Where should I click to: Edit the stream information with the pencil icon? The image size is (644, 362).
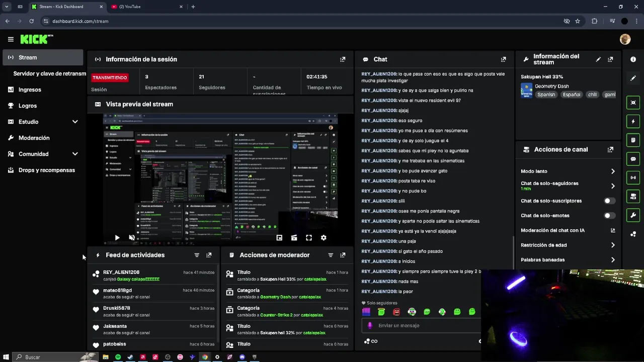[x=598, y=59]
